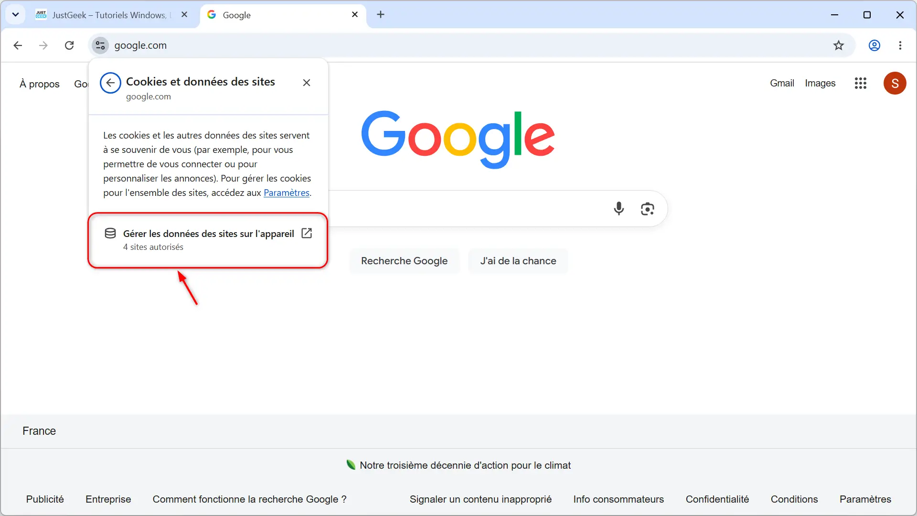The height and width of the screenshot is (516, 917).
Task: Open a new tab with plus button
Action: (381, 15)
